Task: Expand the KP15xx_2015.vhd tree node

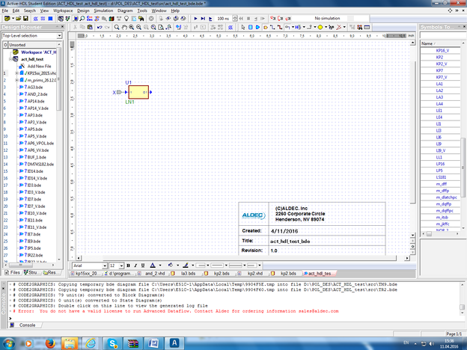Action: point(16,73)
